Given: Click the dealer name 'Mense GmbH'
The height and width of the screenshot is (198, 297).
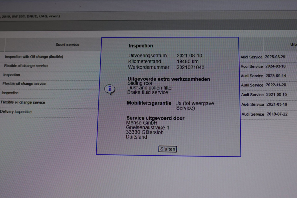Looking at the screenshot, I should [142, 123].
